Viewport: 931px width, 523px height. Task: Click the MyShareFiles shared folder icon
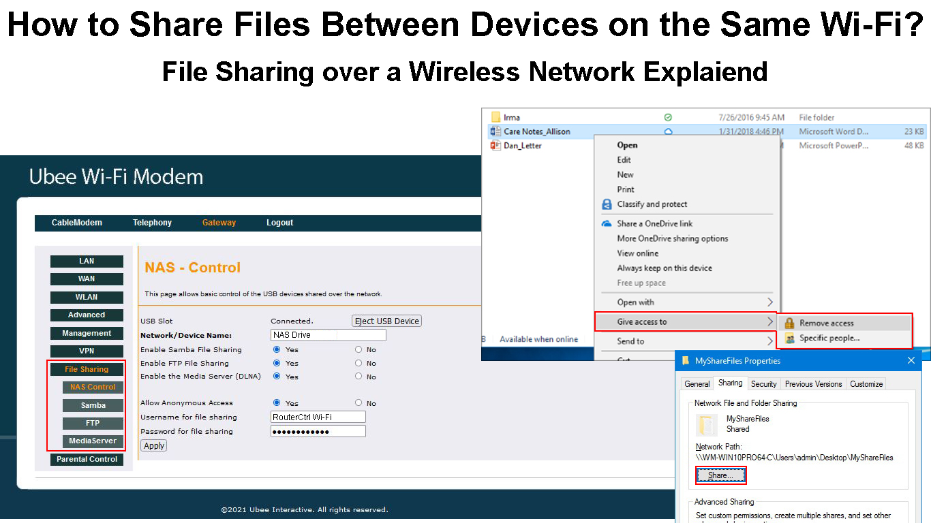pos(707,424)
